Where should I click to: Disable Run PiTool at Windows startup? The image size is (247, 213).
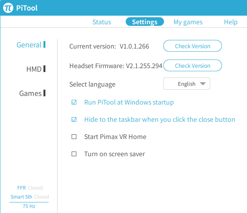(x=74, y=103)
